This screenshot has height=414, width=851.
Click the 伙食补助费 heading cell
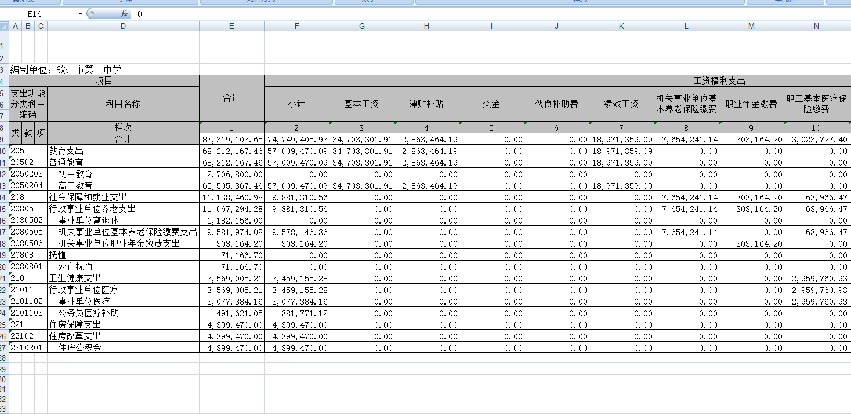pyautogui.click(x=556, y=104)
